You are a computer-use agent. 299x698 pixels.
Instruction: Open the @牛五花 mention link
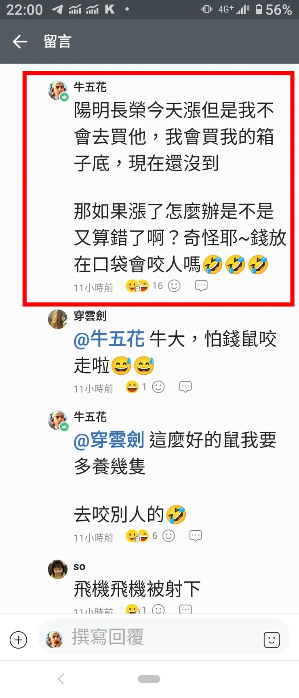[109, 339]
